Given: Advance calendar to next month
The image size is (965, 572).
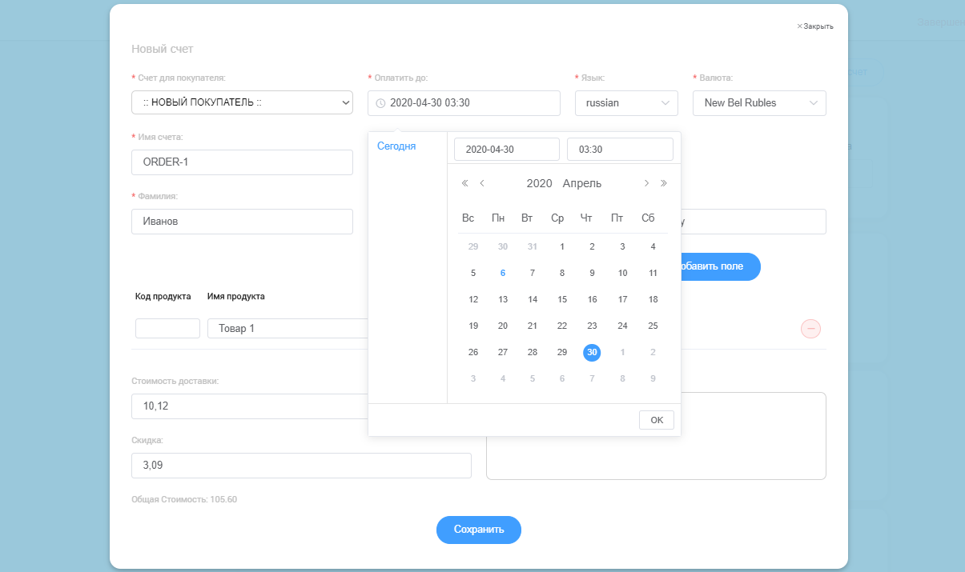Looking at the screenshot, I should (646, 183).
